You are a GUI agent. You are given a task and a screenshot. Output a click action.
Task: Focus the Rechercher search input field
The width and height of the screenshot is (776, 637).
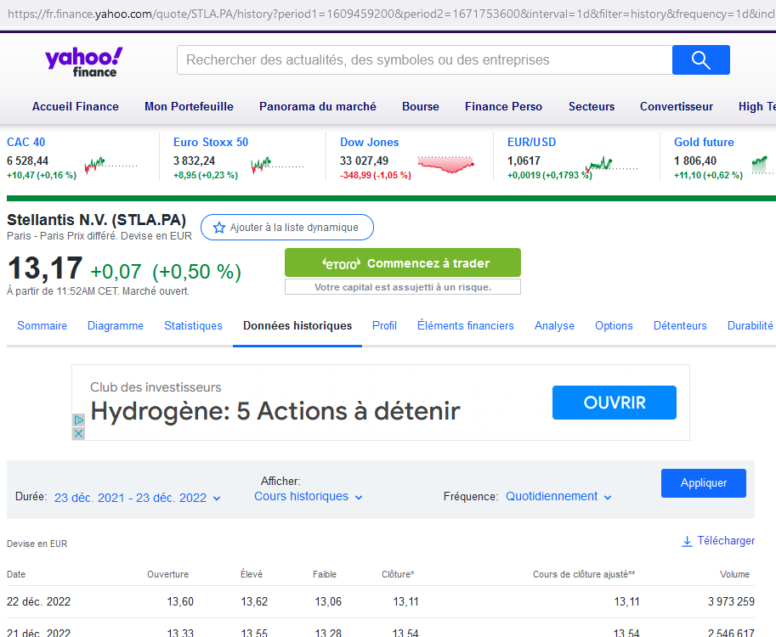[425, 59]
